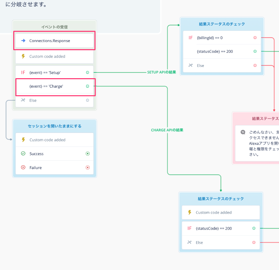Click the IF icon in bottom 結果ステータスのチェック block

190,228
